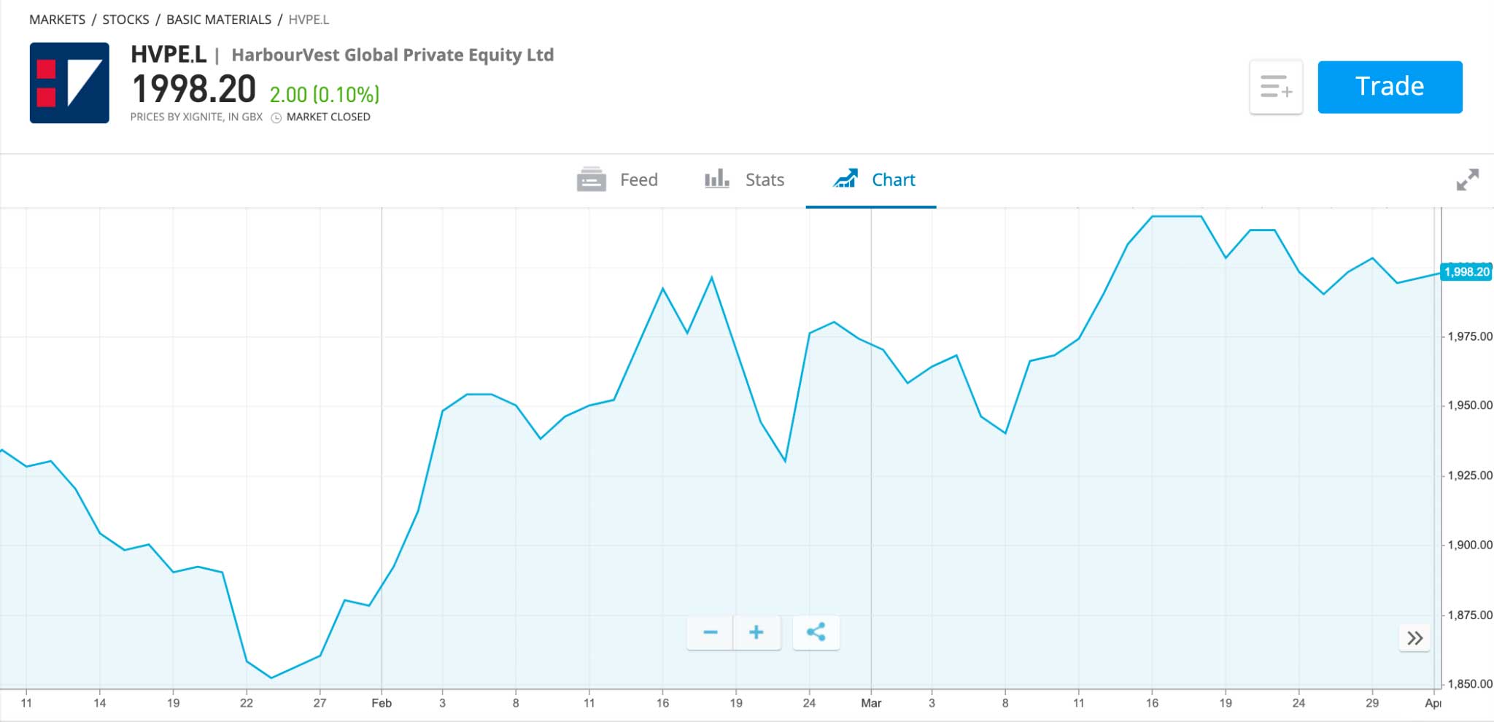Click the Mar label on date axis
Viewport: 1494px width, 722px height.
tap(871, 703)
